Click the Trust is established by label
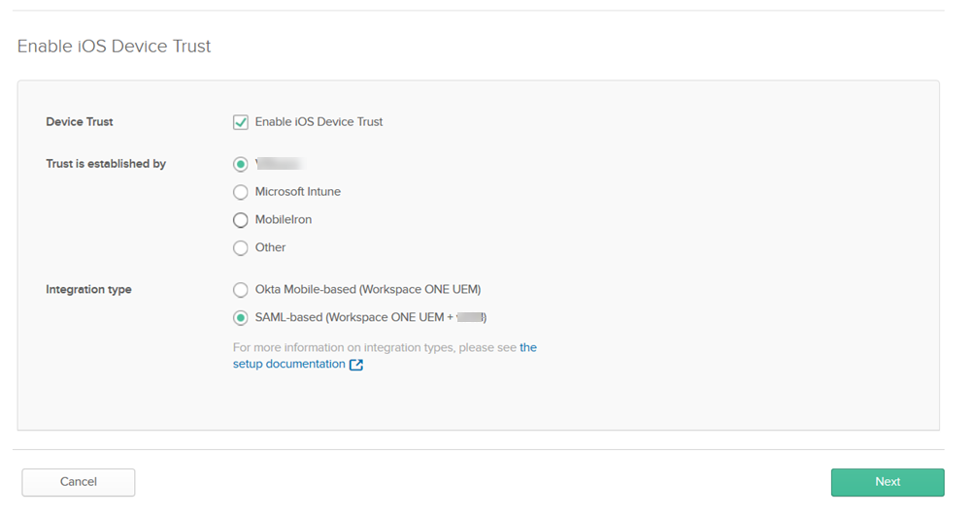Viewport: 974px width, 515px height. 106,164
